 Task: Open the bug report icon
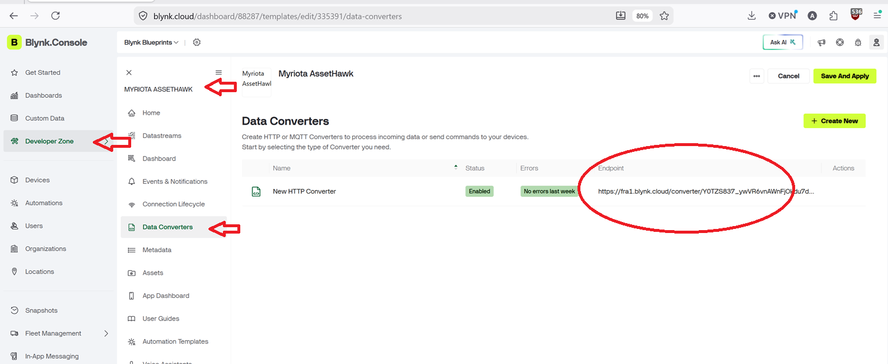[858, 42]
